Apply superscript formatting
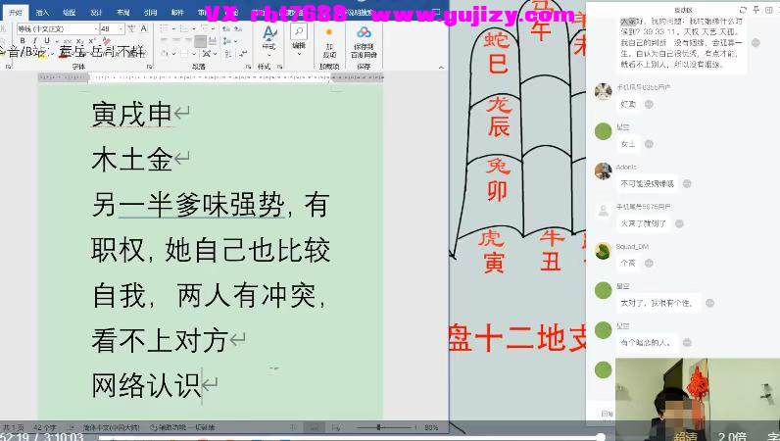The image size is (780, 441). pyautogui.click(x=91, y=41)
